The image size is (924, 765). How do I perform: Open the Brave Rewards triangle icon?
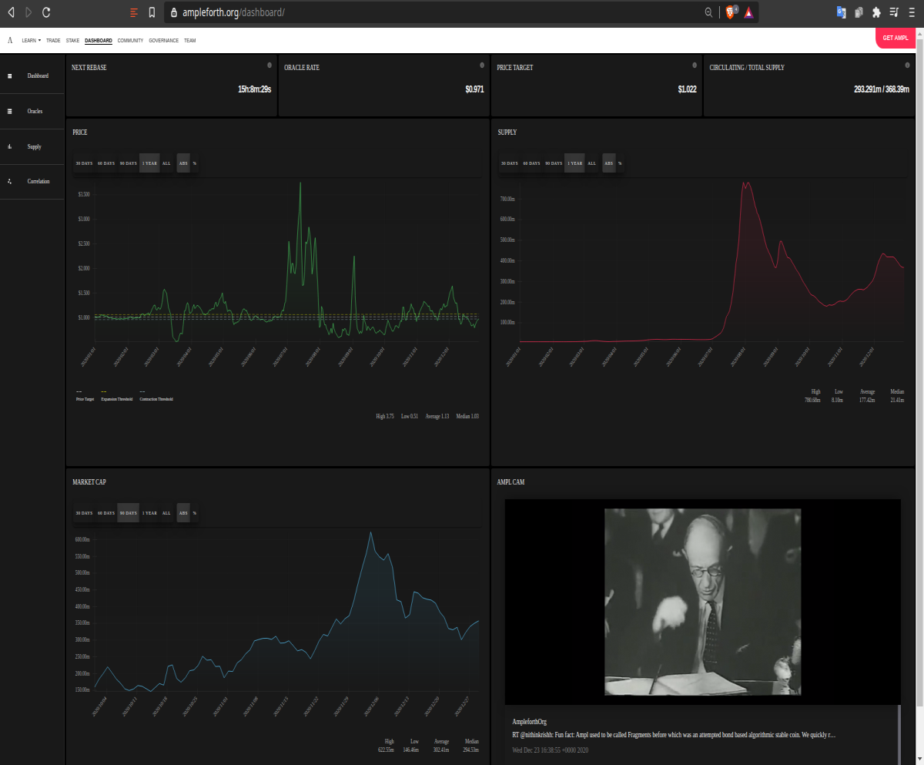[x=748, y=12]
